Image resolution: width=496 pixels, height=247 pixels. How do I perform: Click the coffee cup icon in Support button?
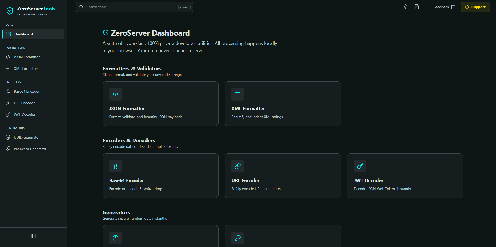point(467,7)
